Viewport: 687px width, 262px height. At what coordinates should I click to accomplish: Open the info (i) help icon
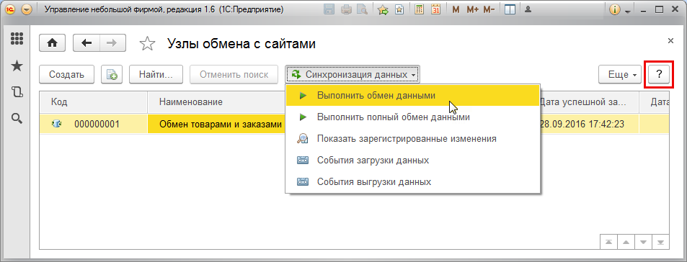tap(615, 9)
